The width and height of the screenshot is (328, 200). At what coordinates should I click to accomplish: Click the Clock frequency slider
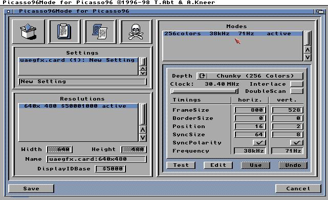tap(204, 91)
